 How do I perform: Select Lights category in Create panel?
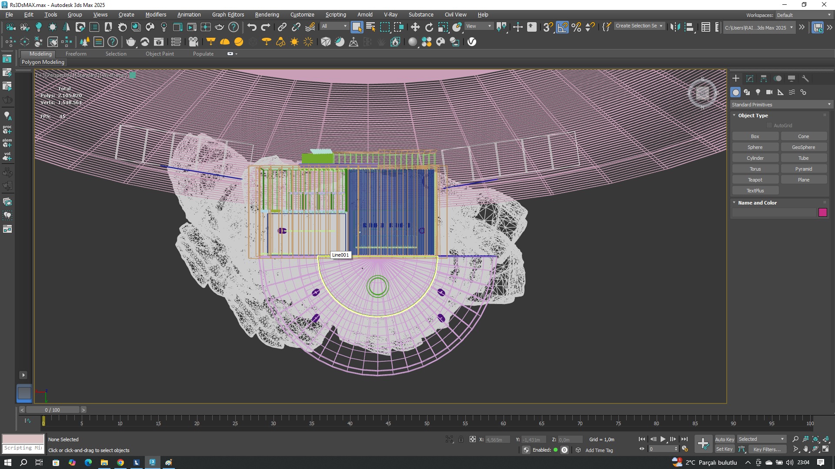(758, 92)
